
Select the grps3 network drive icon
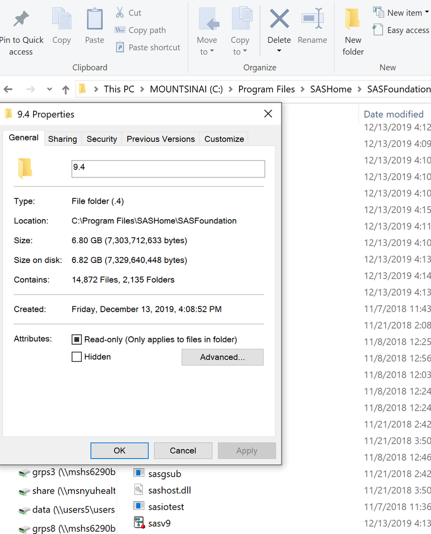24,473
